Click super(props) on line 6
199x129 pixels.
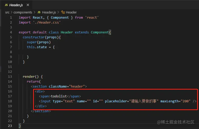click(39, 42)
